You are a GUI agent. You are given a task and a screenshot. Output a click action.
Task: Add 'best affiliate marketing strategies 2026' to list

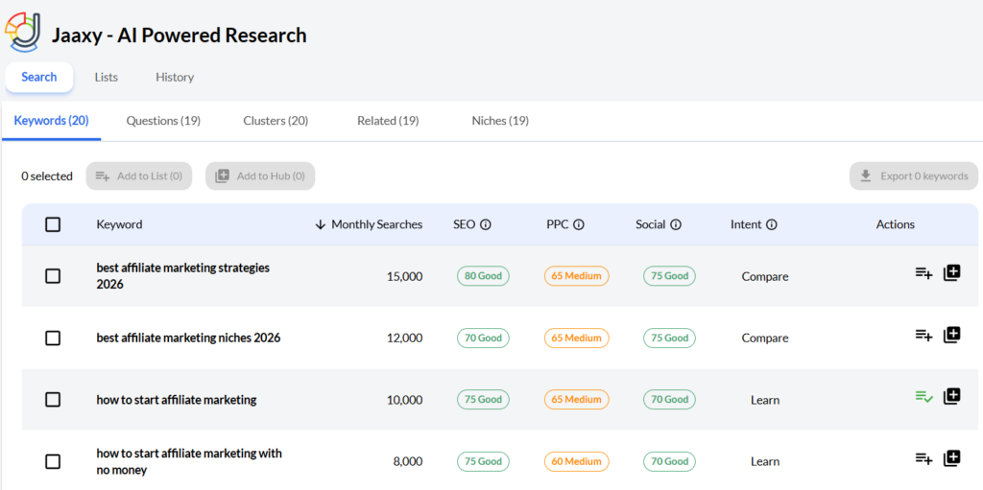(923, 273)
